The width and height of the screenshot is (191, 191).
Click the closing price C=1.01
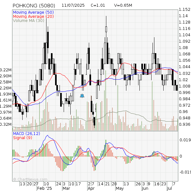click(x=98, y=5)
